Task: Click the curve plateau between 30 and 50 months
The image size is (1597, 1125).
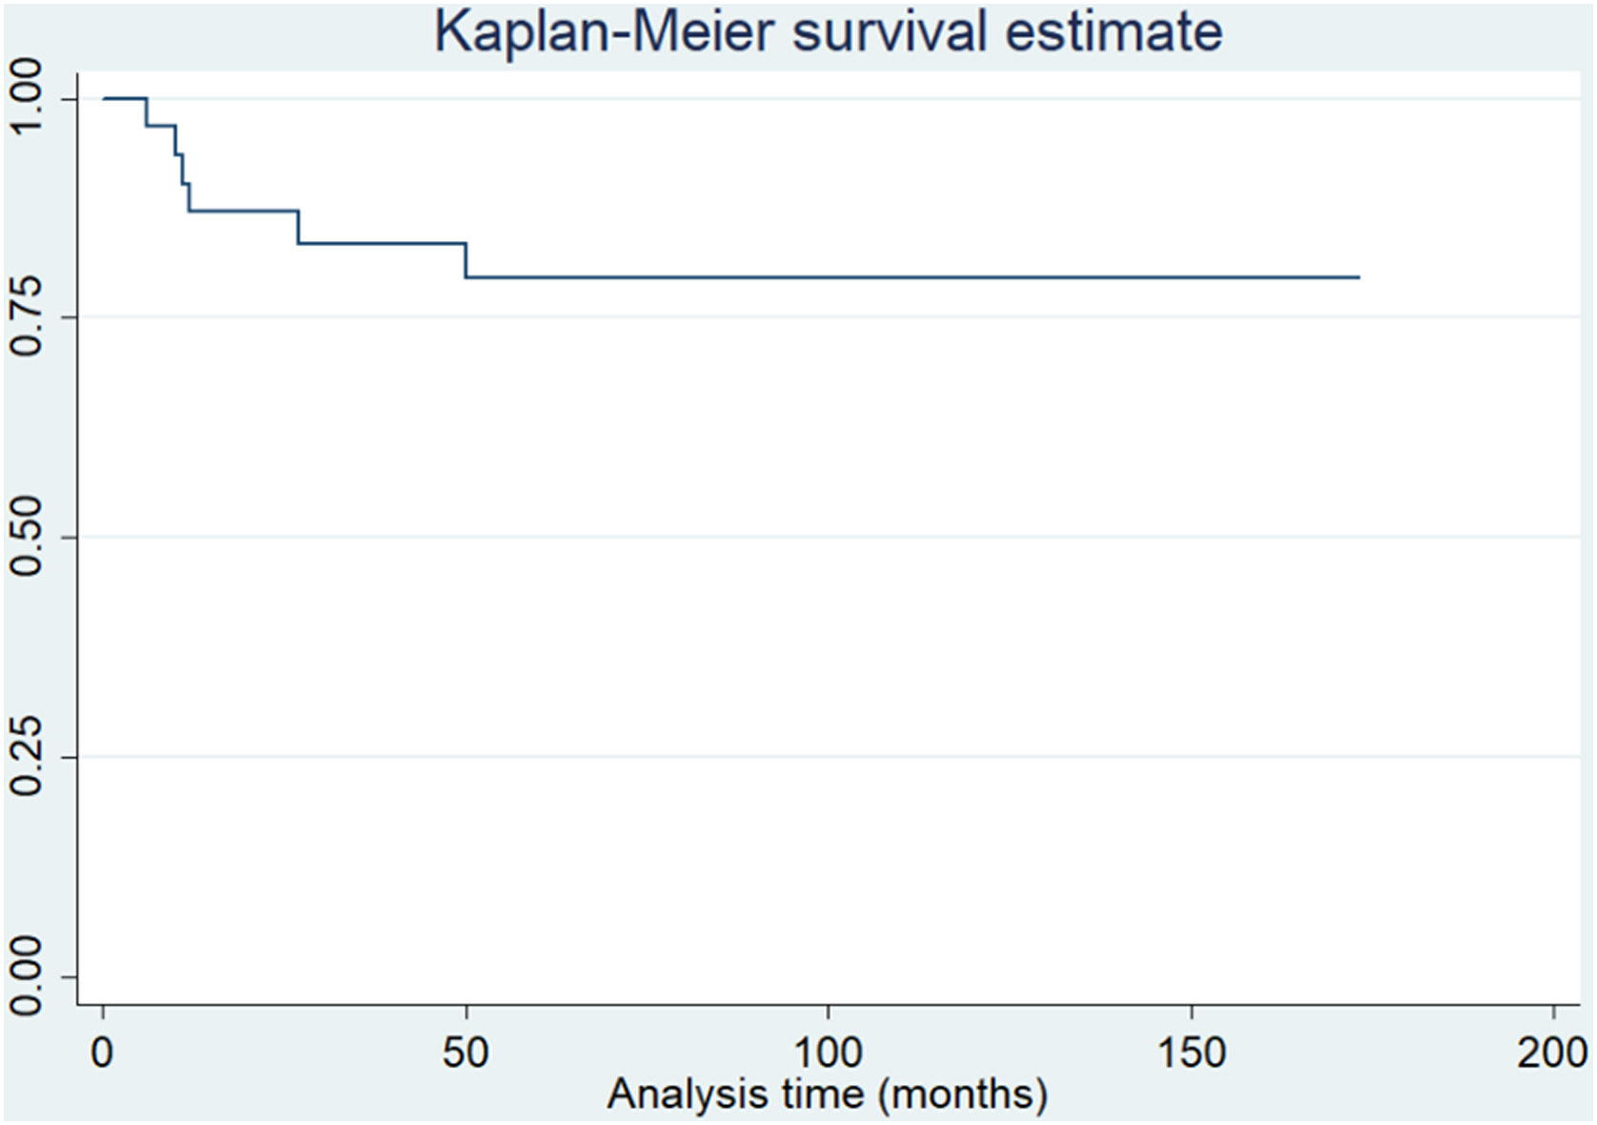Action: [381, 243]
